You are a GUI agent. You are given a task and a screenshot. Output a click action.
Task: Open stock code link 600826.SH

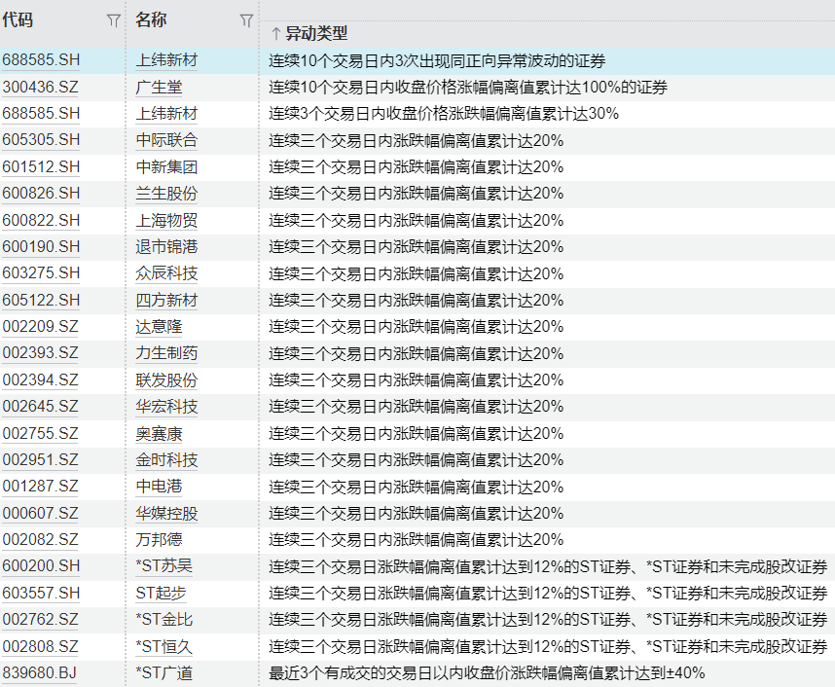41,194
